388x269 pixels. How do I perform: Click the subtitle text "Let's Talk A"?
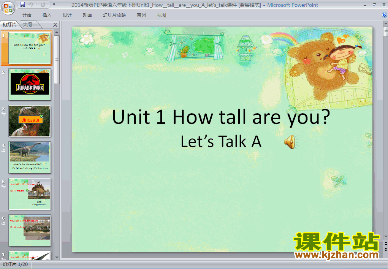point(221,142)
